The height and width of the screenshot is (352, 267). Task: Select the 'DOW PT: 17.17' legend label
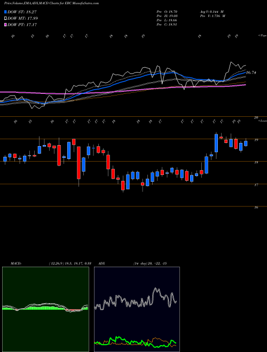(x=22, y=25)
